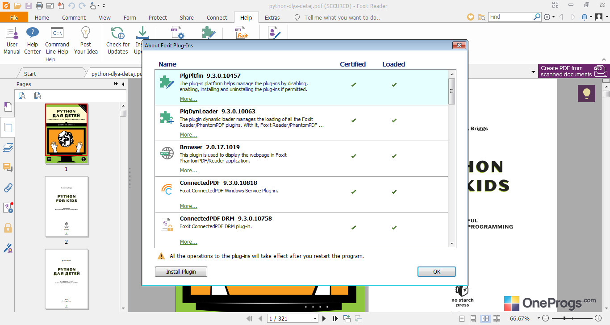
Task: Open the Help Center
Action: 32,40
